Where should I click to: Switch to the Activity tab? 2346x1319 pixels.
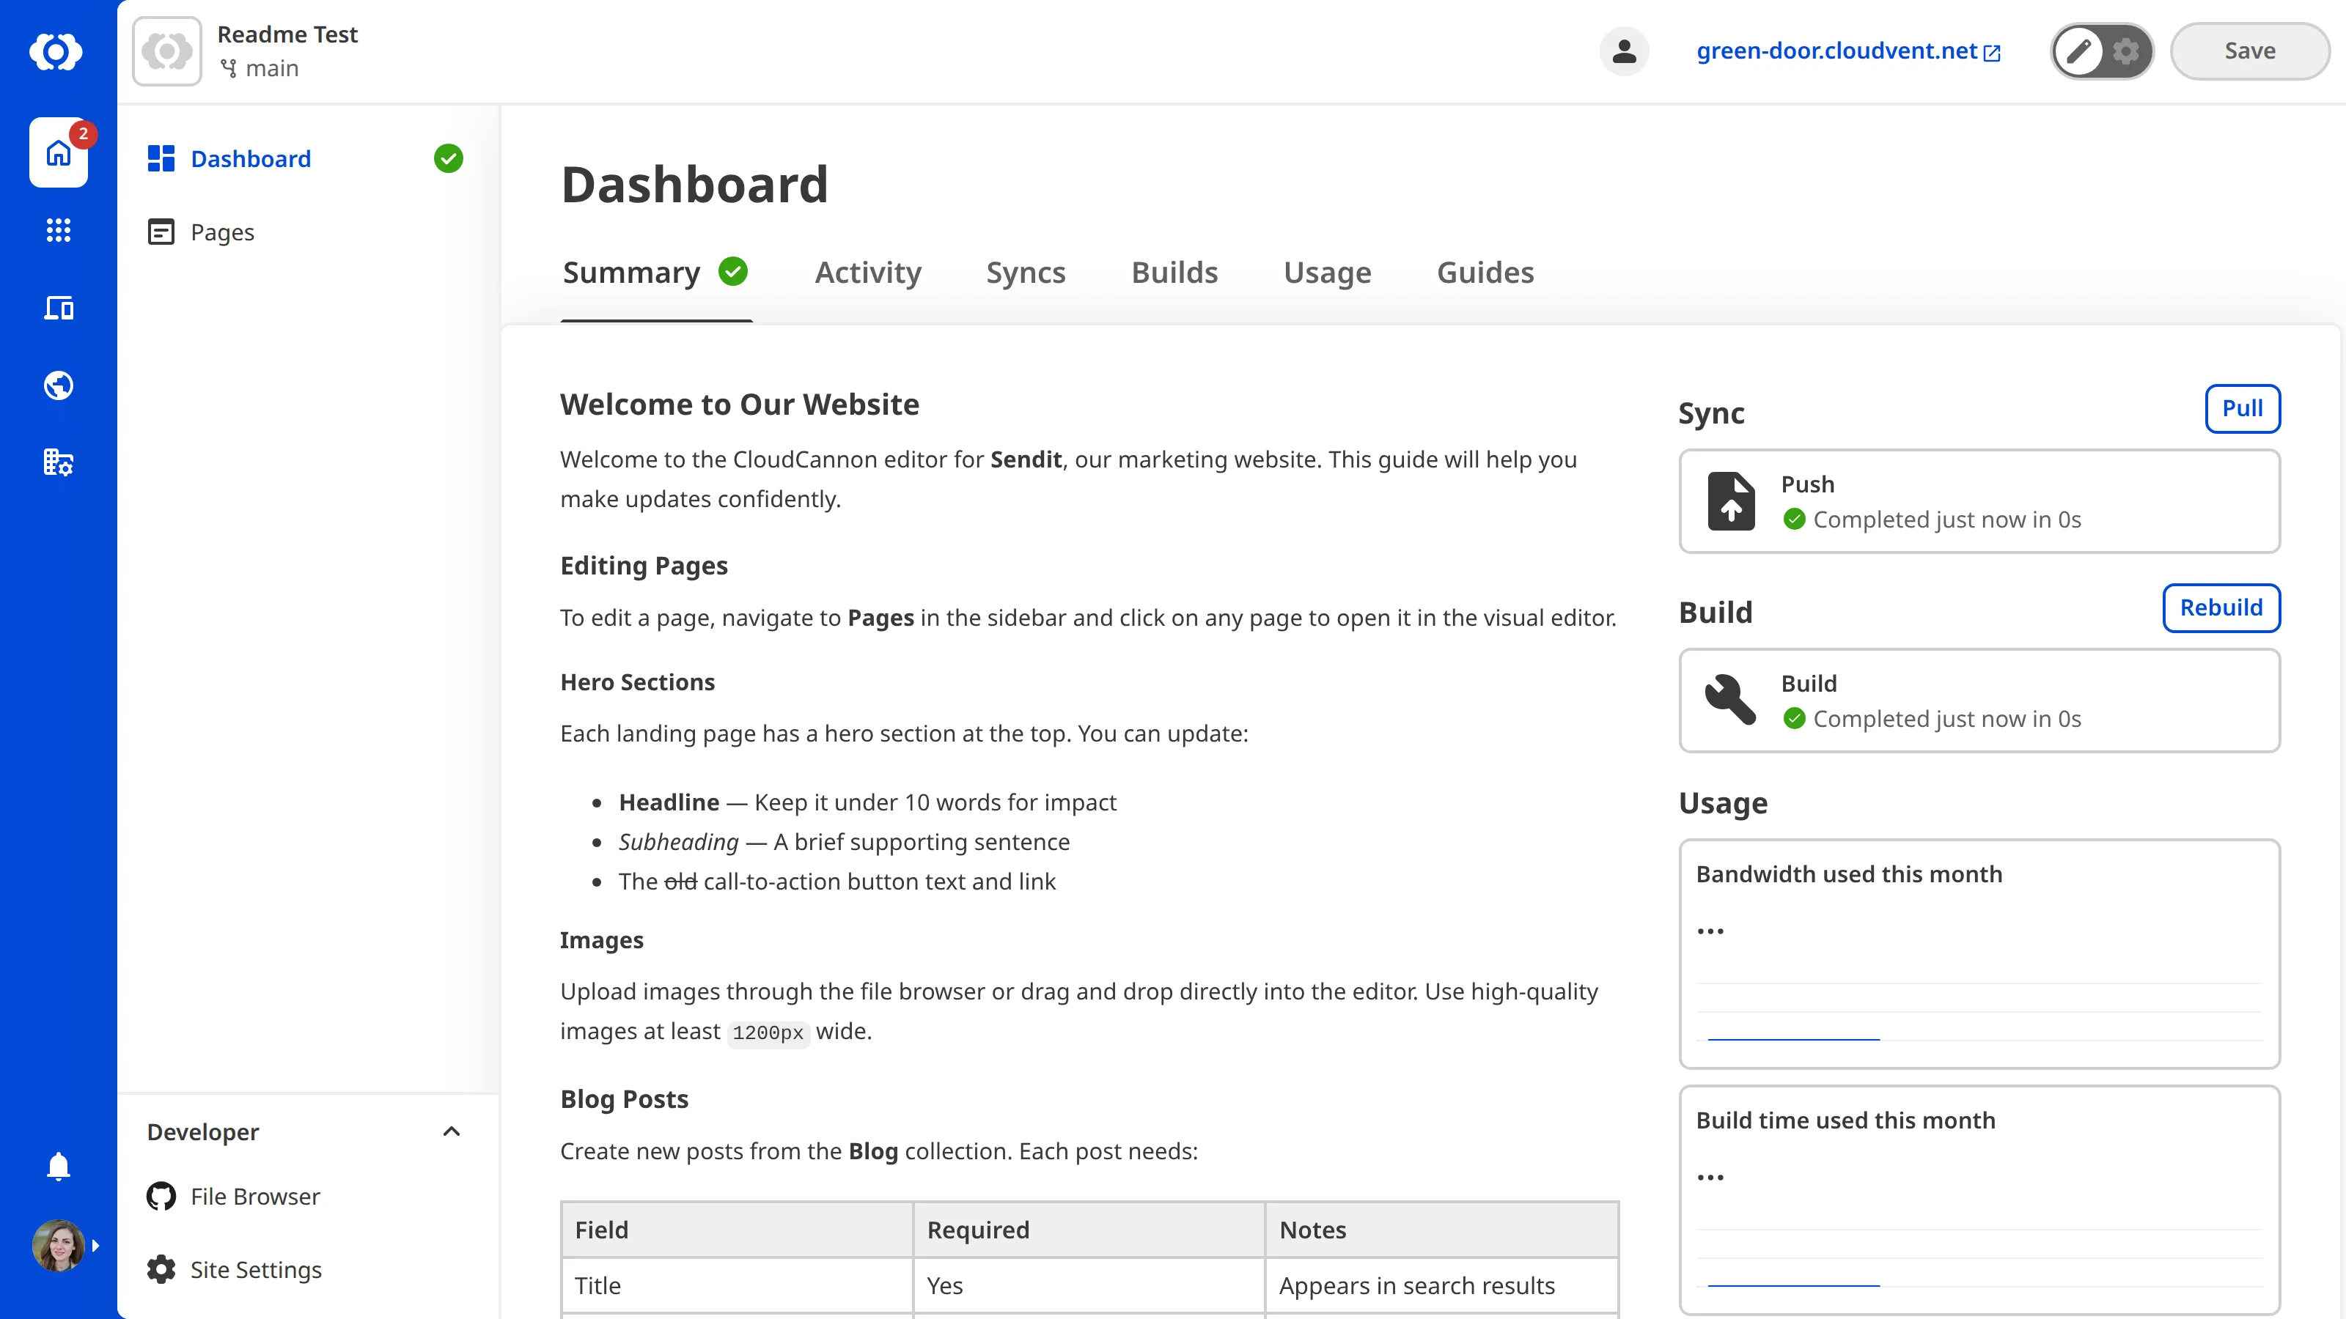point(867,272)
